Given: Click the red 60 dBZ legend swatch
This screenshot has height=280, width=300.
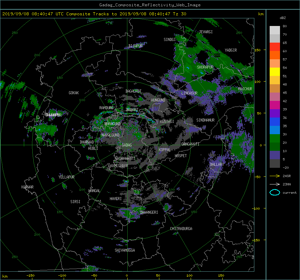Looking at the screenshot, I should tap(275, 47).
